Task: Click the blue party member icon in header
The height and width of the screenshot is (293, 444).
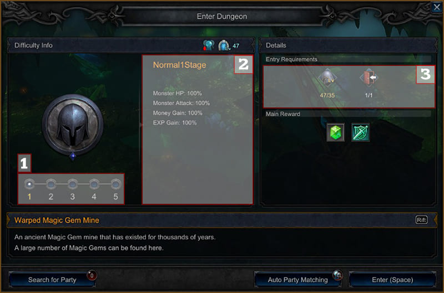Action: click(x=209, y=45)
